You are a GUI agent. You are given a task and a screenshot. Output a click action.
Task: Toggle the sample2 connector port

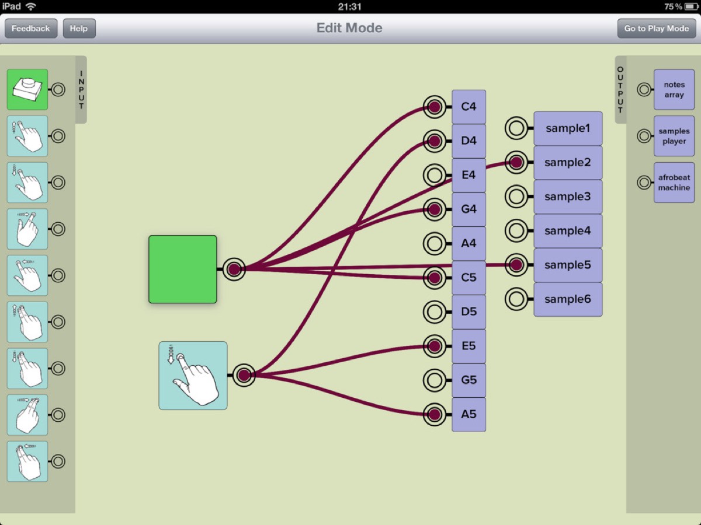click(516, 163)
